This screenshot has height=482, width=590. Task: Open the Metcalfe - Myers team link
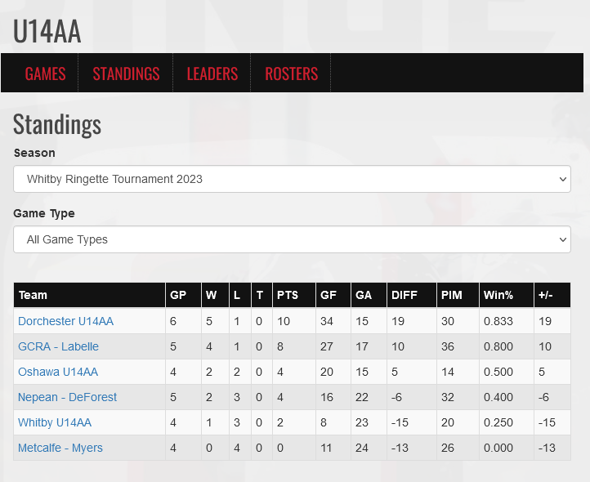click(x=60, y=448)
